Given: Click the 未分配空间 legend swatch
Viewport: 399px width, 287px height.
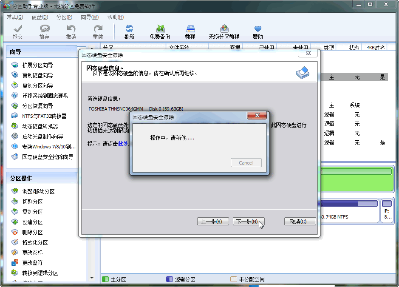Looking at the screenshot, I should point(233,279).
